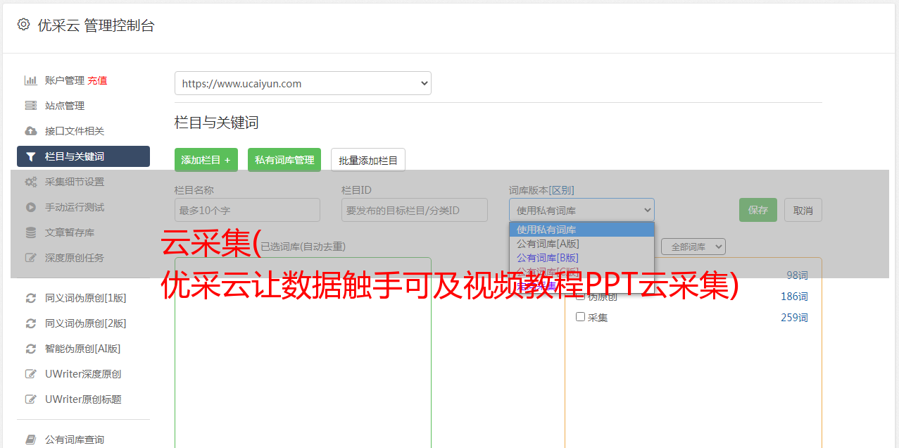Open UWriter原创标题 in the sidebar
Screen dimensions: 899x448
[x=83, y=399]
